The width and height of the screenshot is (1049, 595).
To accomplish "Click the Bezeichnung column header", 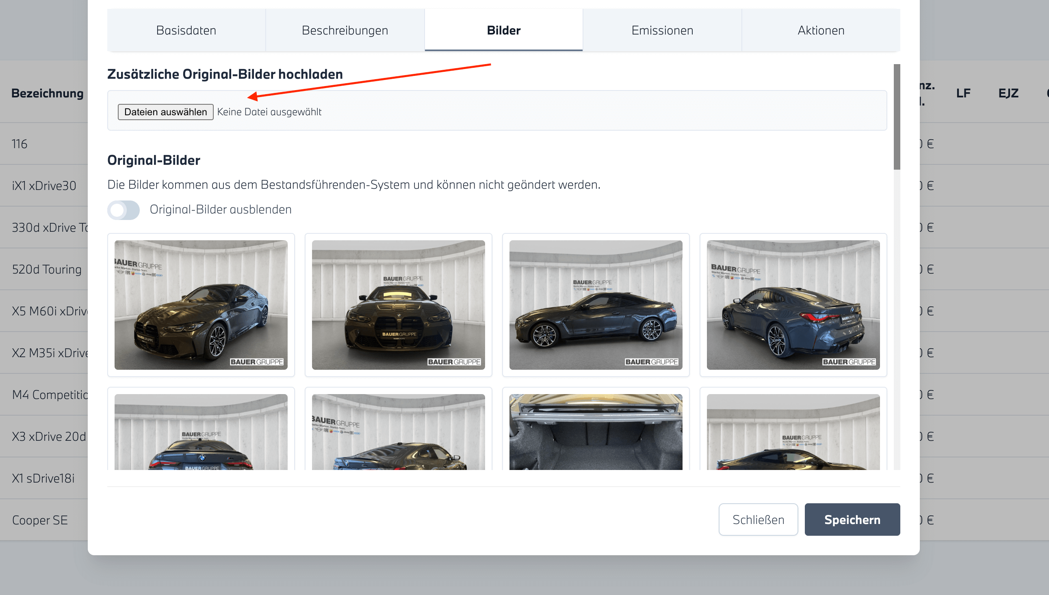I will (x=48, y=93).
